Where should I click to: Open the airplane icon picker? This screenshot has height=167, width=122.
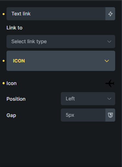[110, 83]
